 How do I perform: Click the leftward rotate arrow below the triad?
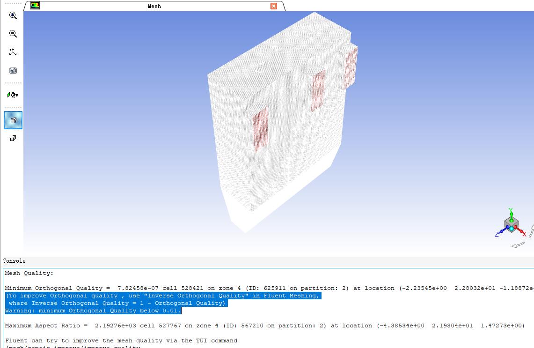pos(518,245)
